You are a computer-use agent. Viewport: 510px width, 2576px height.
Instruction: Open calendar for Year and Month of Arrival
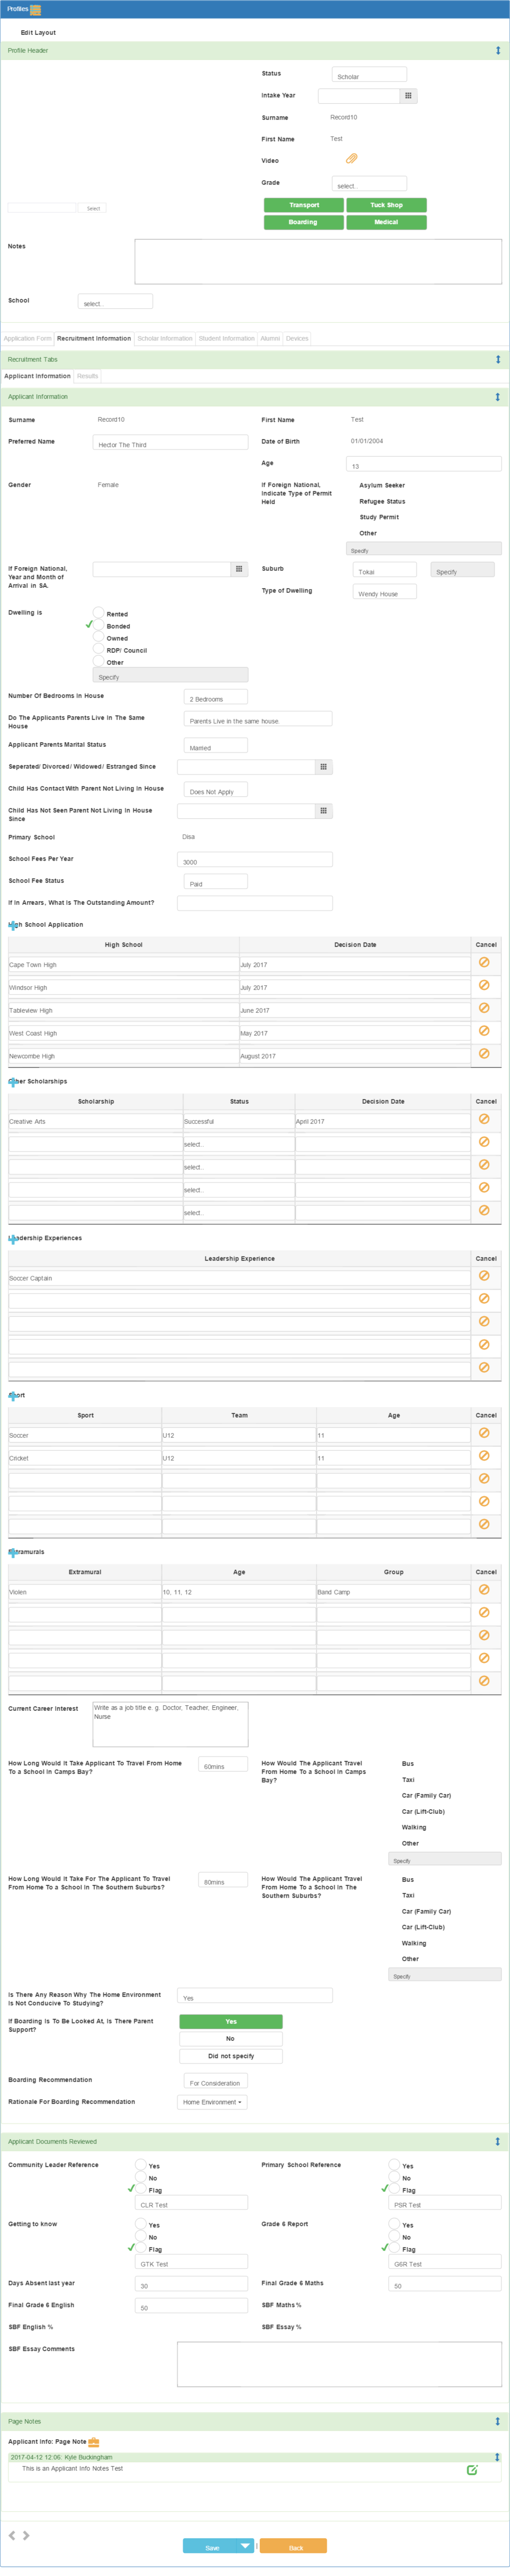239,569
